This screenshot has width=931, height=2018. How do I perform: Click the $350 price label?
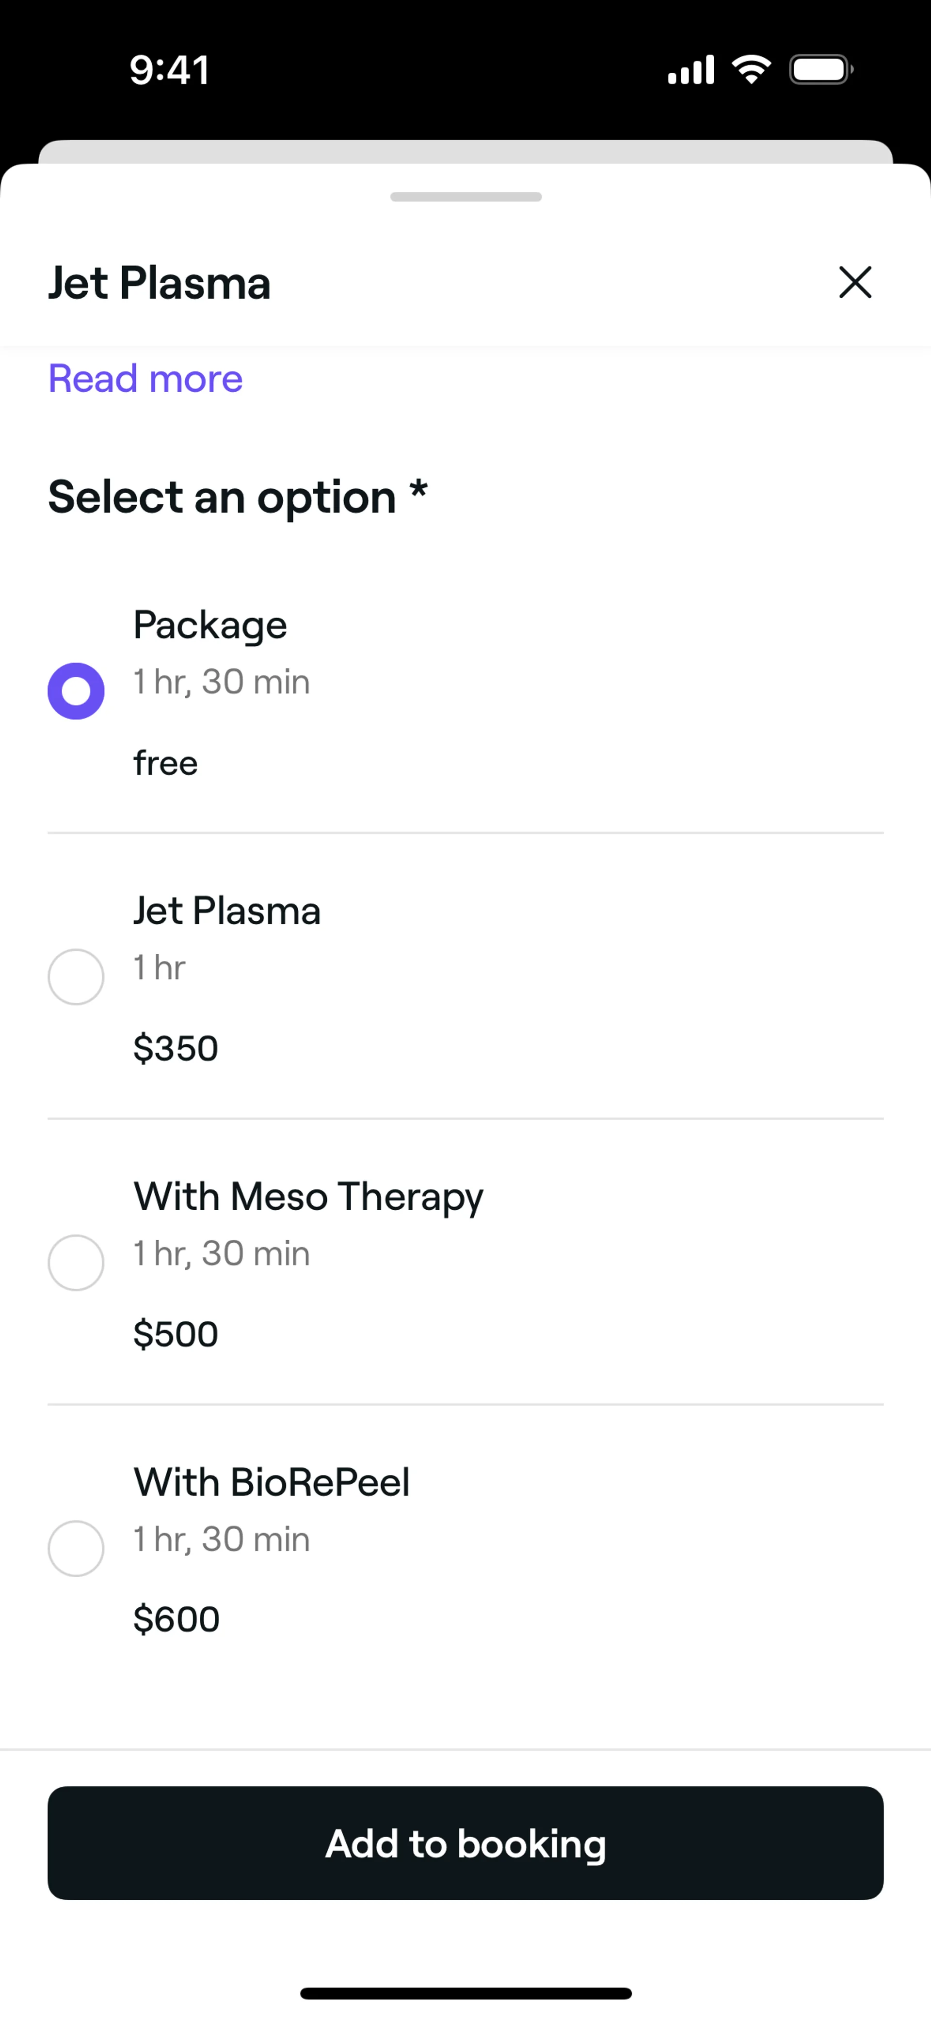(176, 1048)
